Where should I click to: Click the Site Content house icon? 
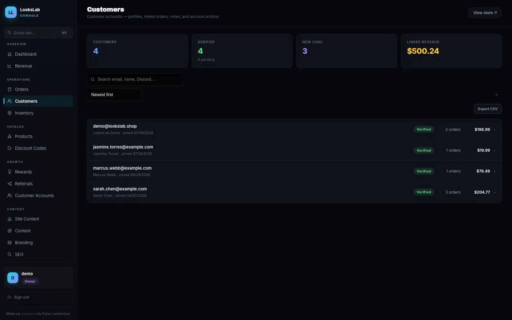[10, 219]
